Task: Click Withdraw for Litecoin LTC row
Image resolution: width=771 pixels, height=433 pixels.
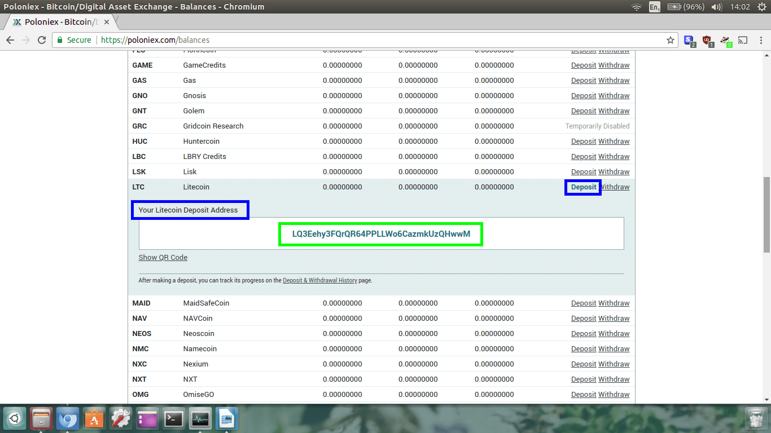Action: click(614, 187)
